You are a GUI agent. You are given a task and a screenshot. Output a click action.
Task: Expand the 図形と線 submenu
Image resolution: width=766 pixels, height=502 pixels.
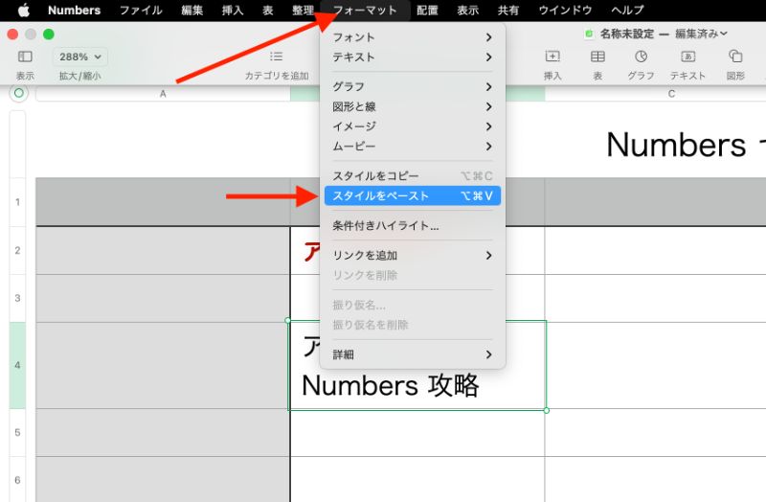tap(413, 106)
